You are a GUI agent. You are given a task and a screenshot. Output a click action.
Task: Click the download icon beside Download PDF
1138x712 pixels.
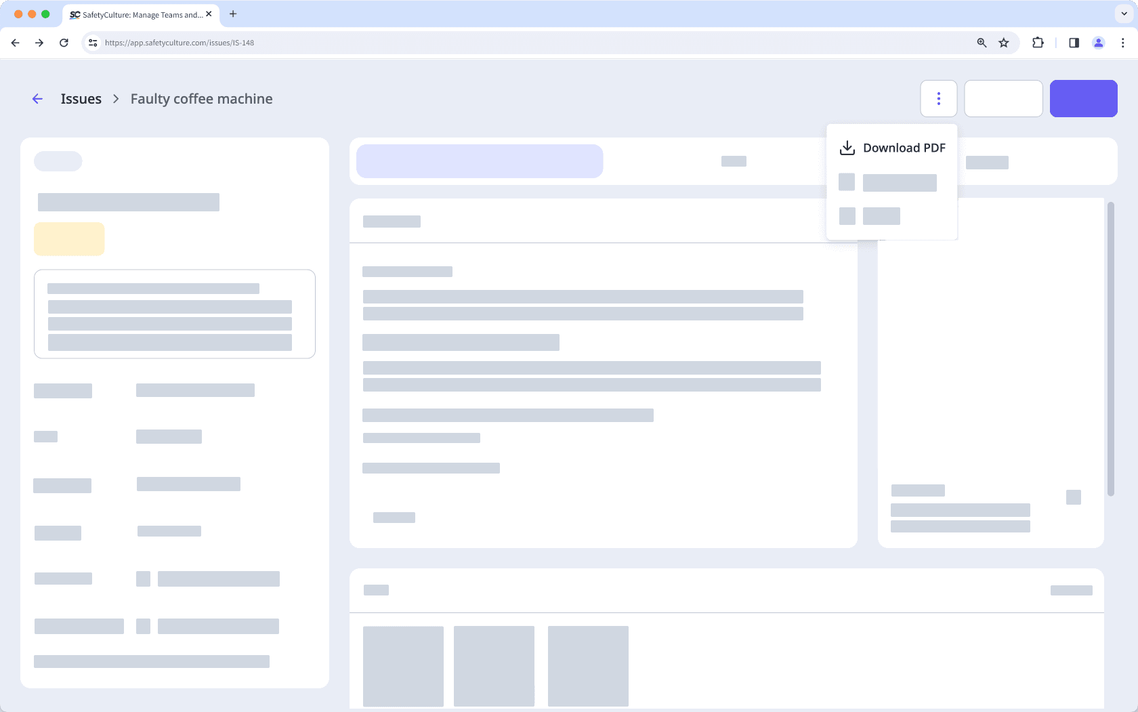coord(846,147)
